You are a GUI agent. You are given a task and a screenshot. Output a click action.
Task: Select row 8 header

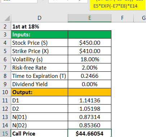click(5, 76)
